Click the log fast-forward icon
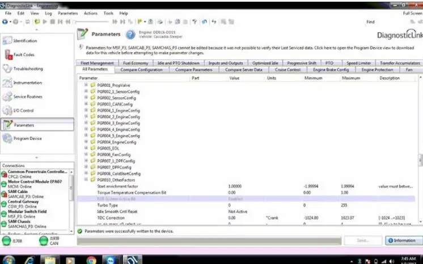Screen dimensions: 423x264 [x=115, y=22]
